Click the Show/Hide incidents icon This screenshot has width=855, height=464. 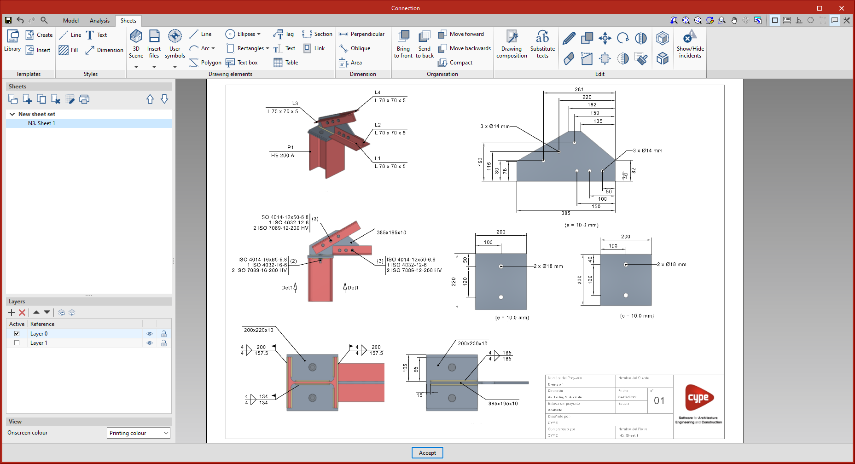click(690, 44)
